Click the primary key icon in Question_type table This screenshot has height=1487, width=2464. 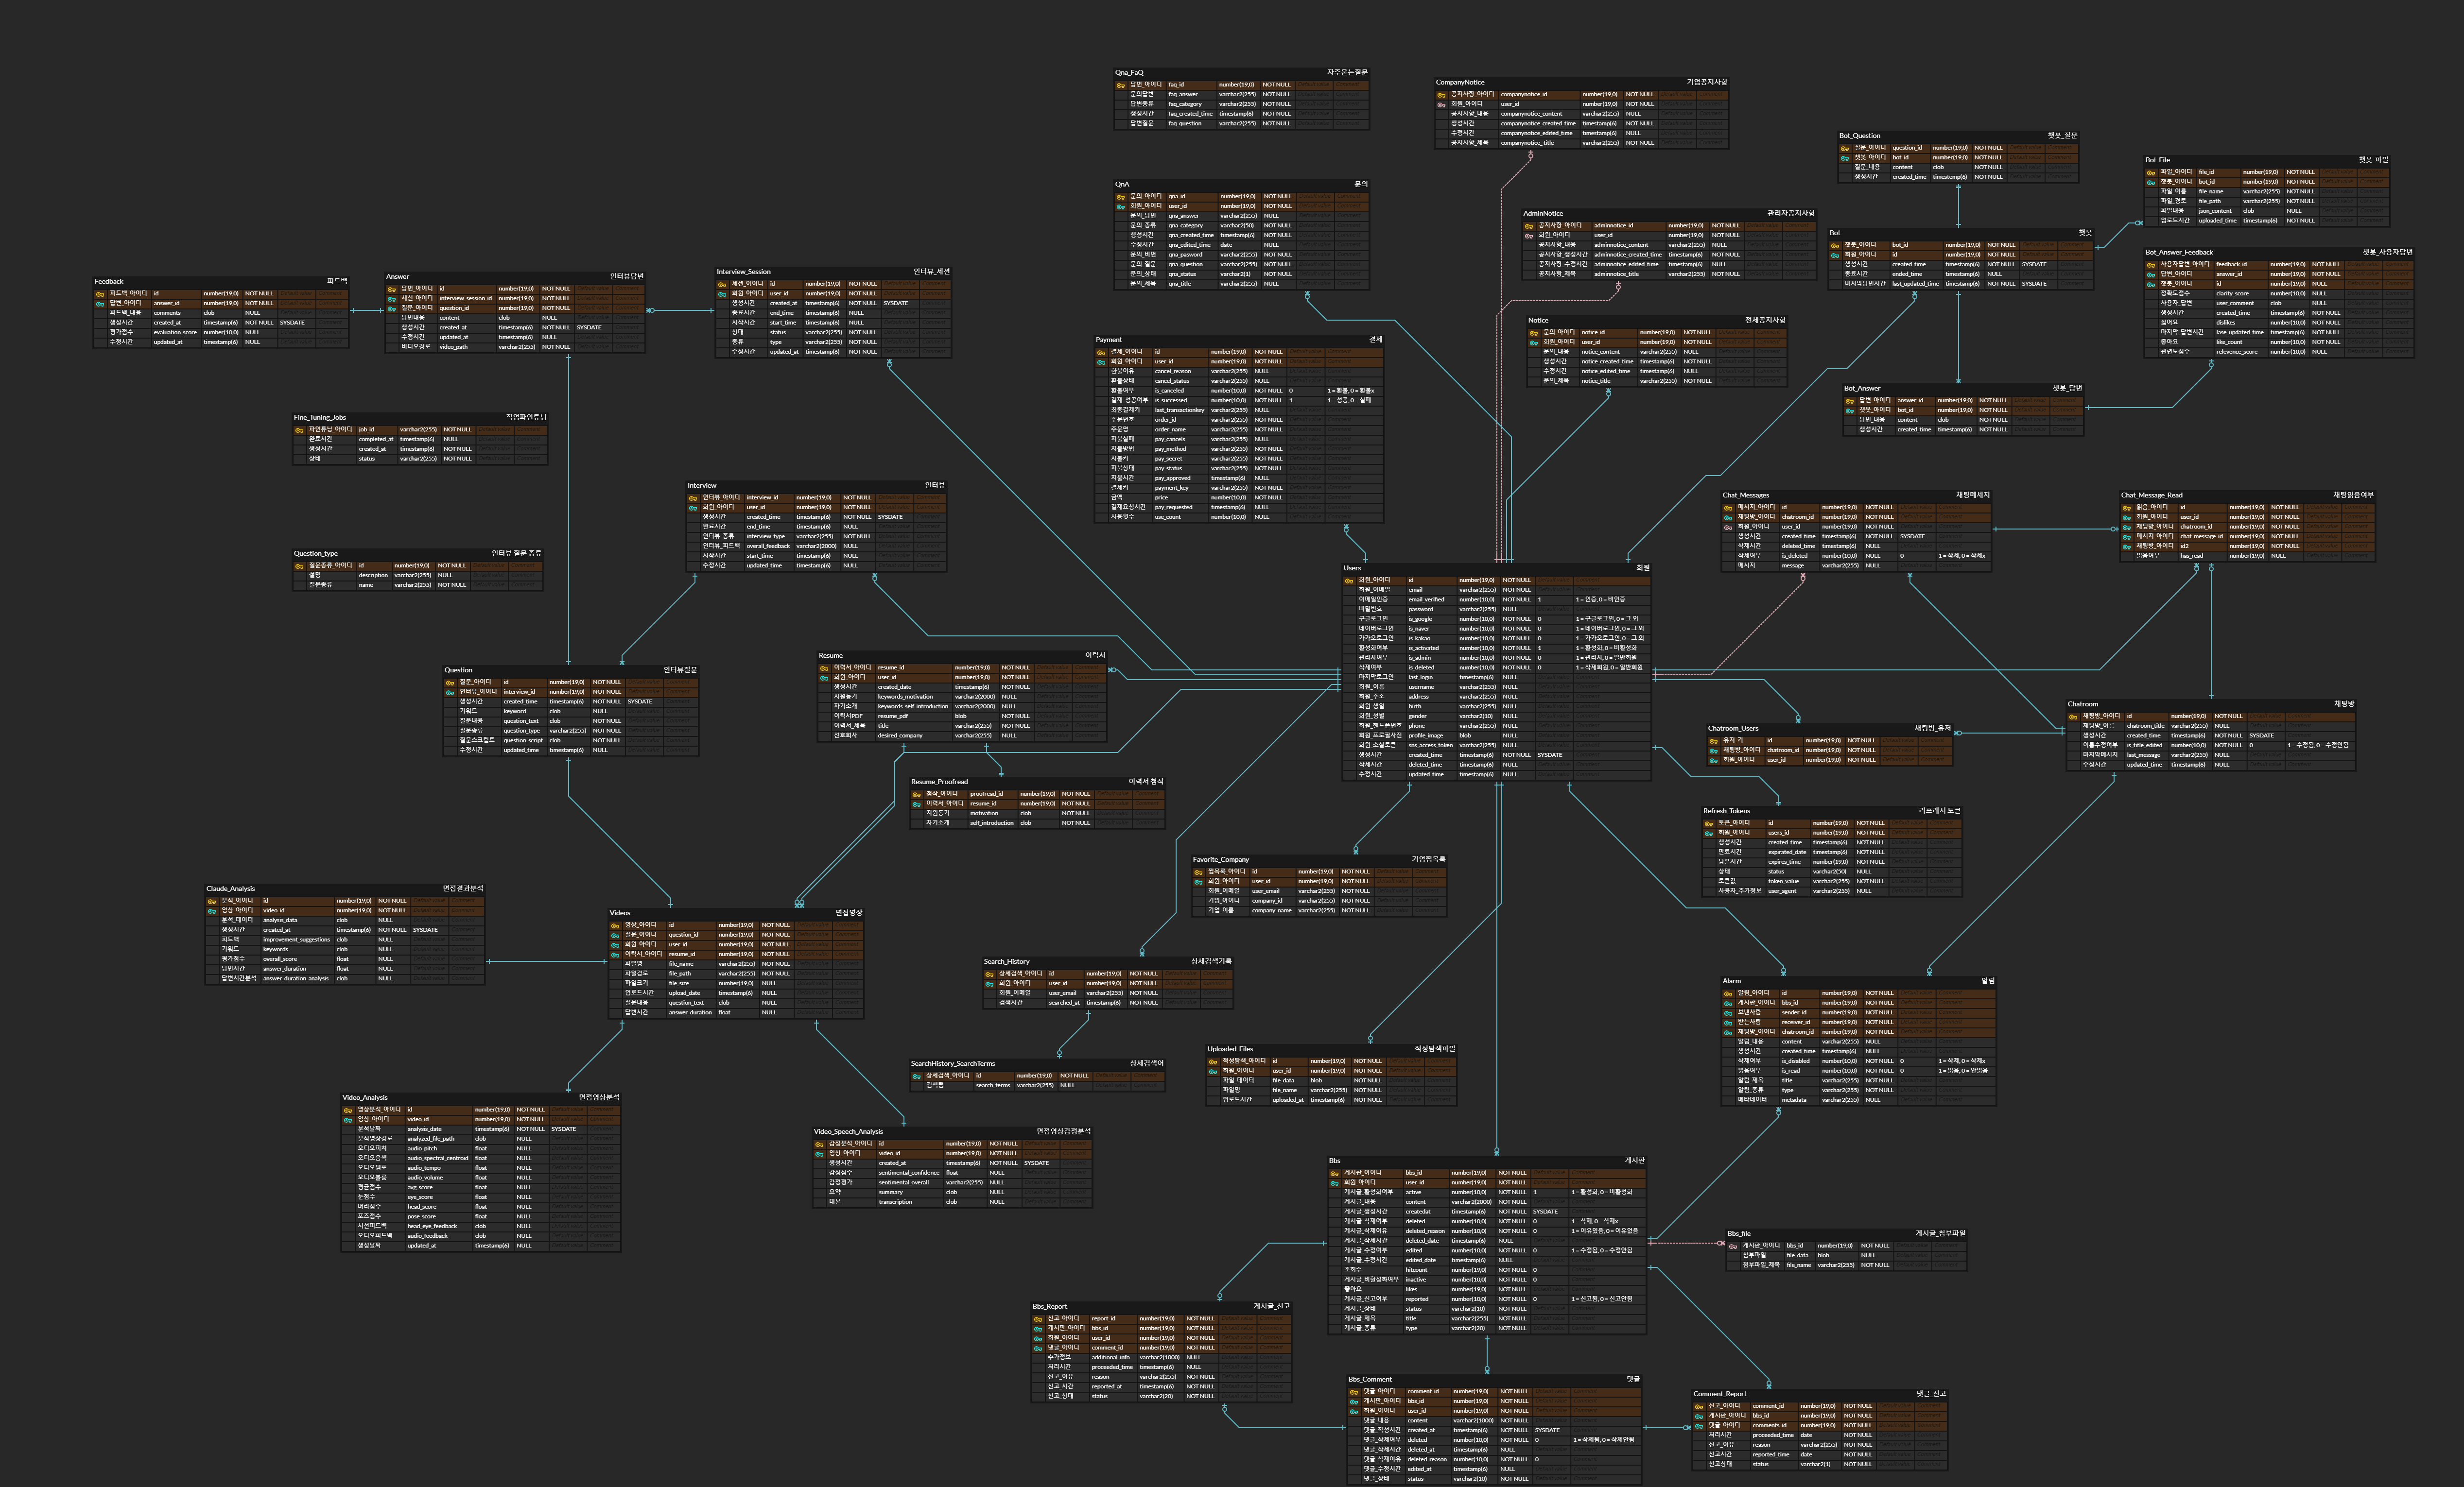299,565
